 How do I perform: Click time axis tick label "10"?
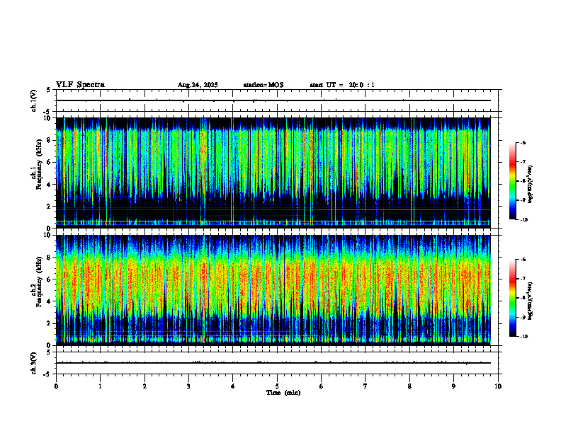[498, 386]
